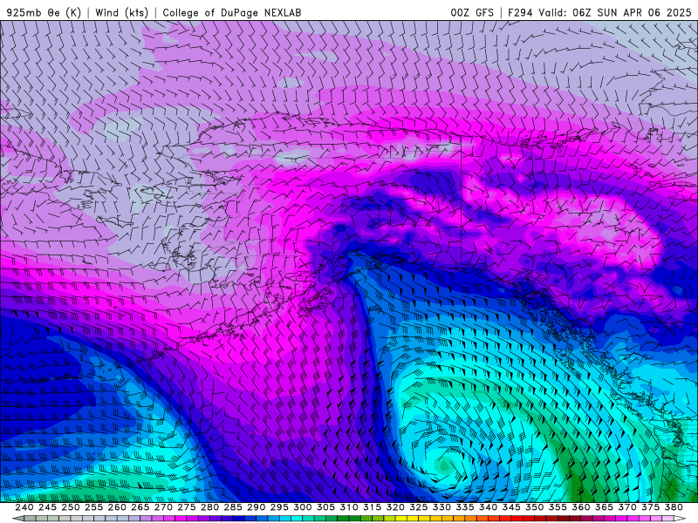This screenshot has width=698, height=523.
Task: Click the 355 value on the color scale
Action: 558,507
